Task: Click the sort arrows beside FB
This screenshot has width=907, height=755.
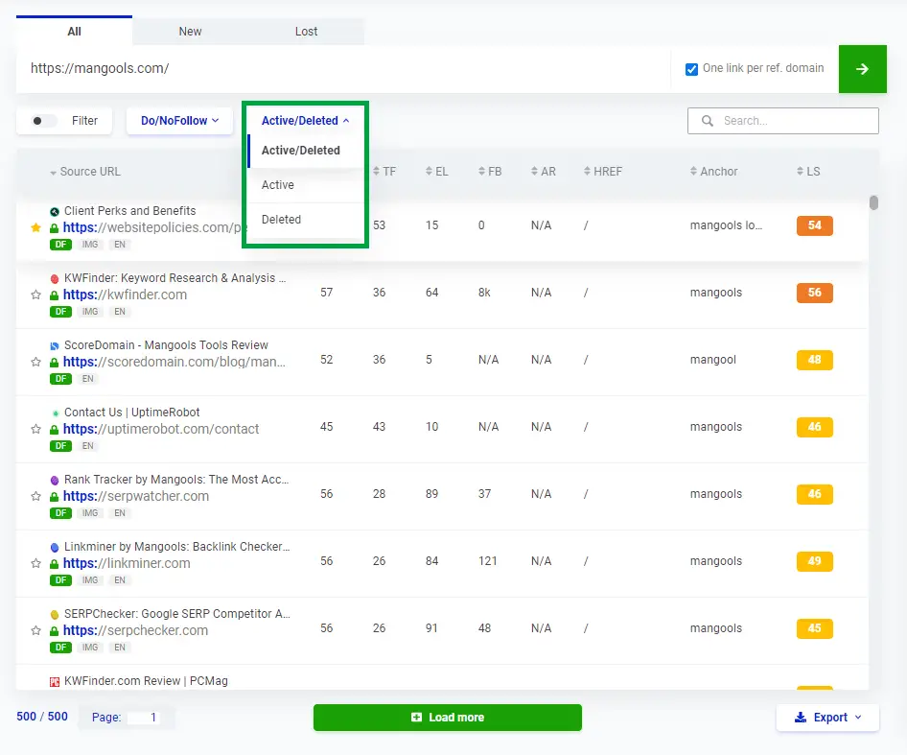Action: pyautogui.click(x=482, y=172)
